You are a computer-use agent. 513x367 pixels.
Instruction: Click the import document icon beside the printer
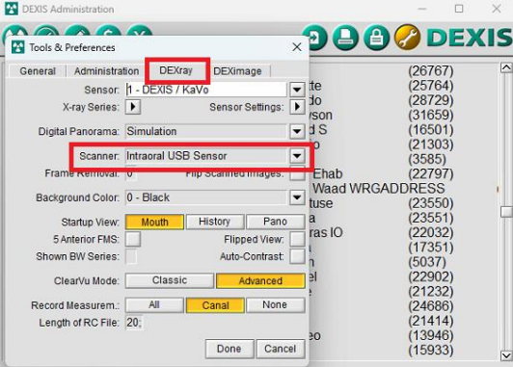[316, 38]
